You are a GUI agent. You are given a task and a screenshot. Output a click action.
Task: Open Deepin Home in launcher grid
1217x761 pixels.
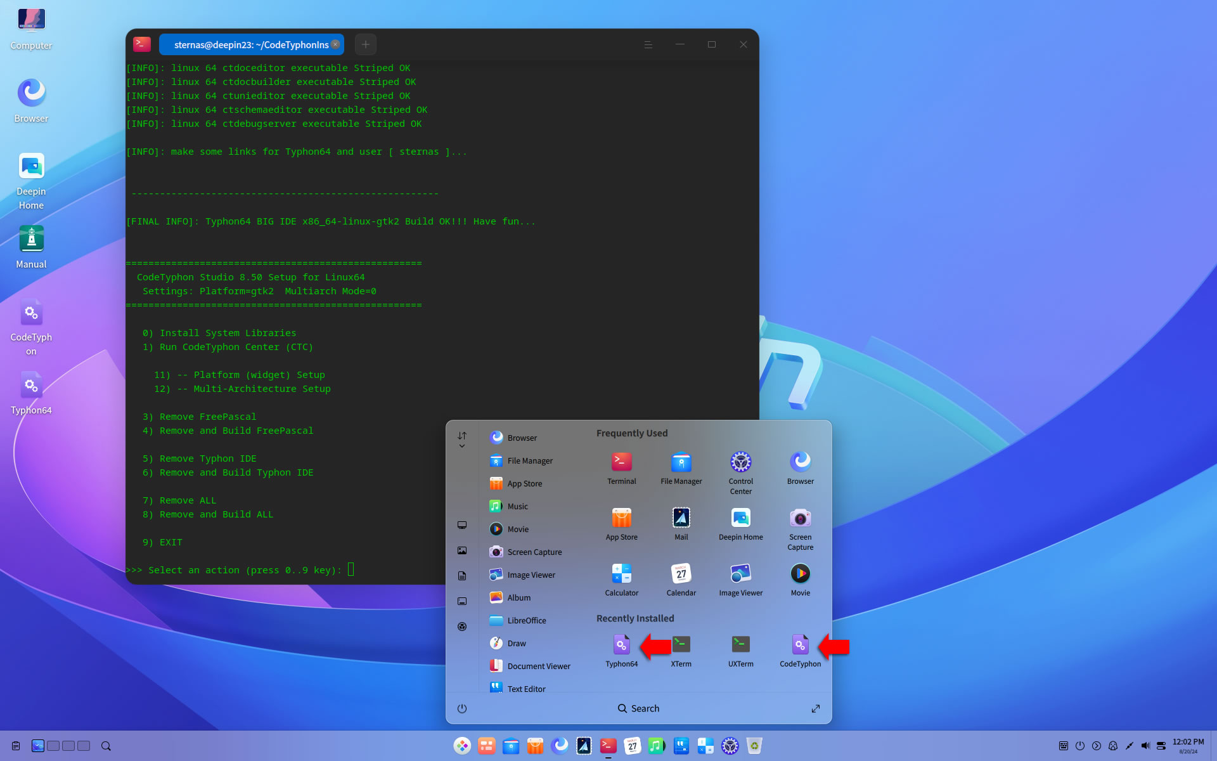click(740, 524)
